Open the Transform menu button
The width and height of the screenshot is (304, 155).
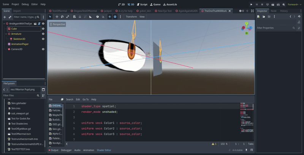coord(131,17)
